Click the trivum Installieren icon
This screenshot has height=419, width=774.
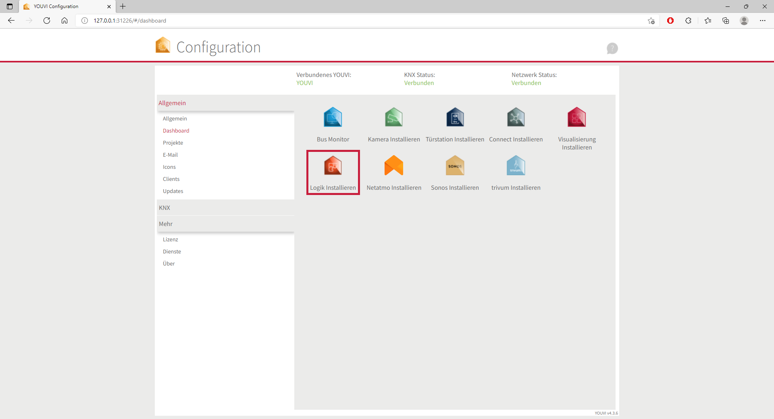point(516,166)
